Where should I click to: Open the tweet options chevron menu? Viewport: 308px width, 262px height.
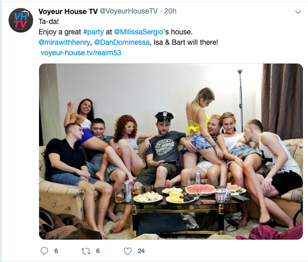(x=298, y=12)
